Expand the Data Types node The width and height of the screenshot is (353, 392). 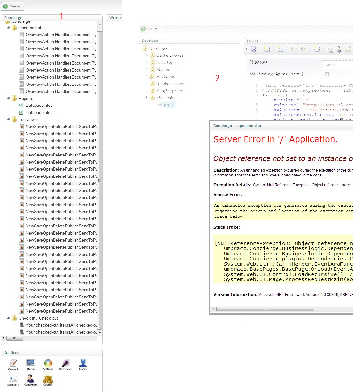pos(146,62)
